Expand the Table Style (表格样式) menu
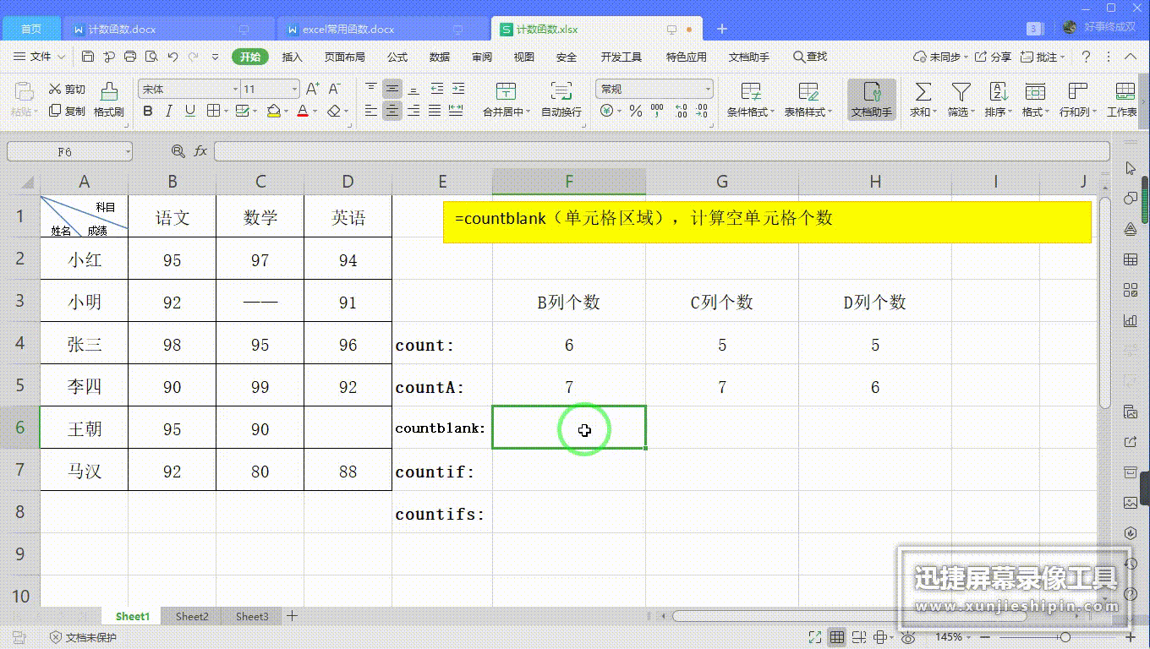Image resolution: width=1150 pixels, height=649 pixels. 808,100
